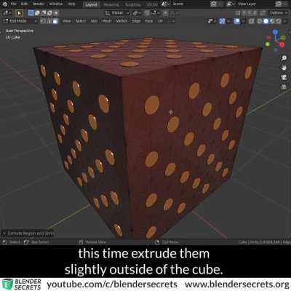
Task: Toggle snapping magnet icon
Action: point(147,13)
